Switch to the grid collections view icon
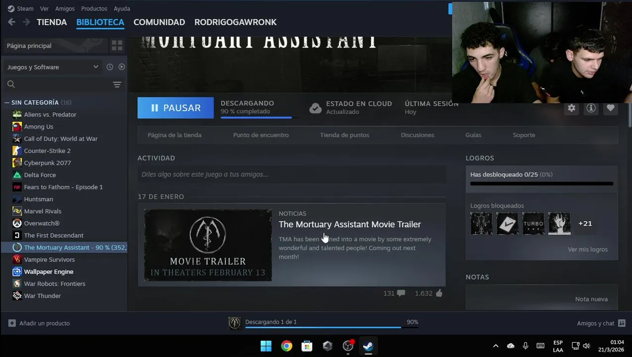 (117, 46)
